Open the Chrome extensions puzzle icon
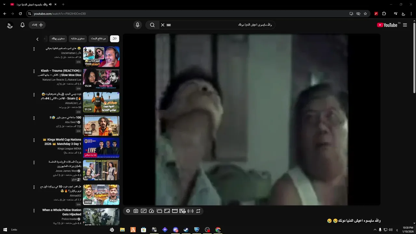Screen dimensions: 416x234 384,14
